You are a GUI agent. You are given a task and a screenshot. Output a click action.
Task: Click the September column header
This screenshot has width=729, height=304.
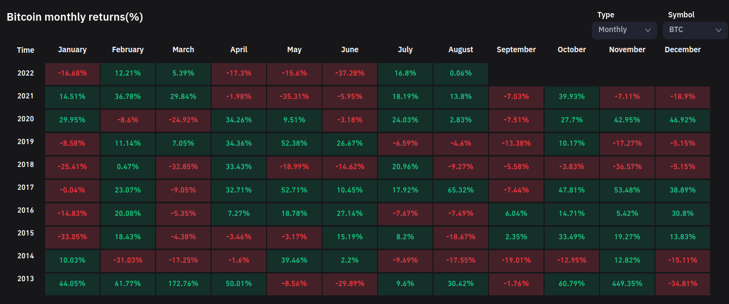tap(516, 49)
